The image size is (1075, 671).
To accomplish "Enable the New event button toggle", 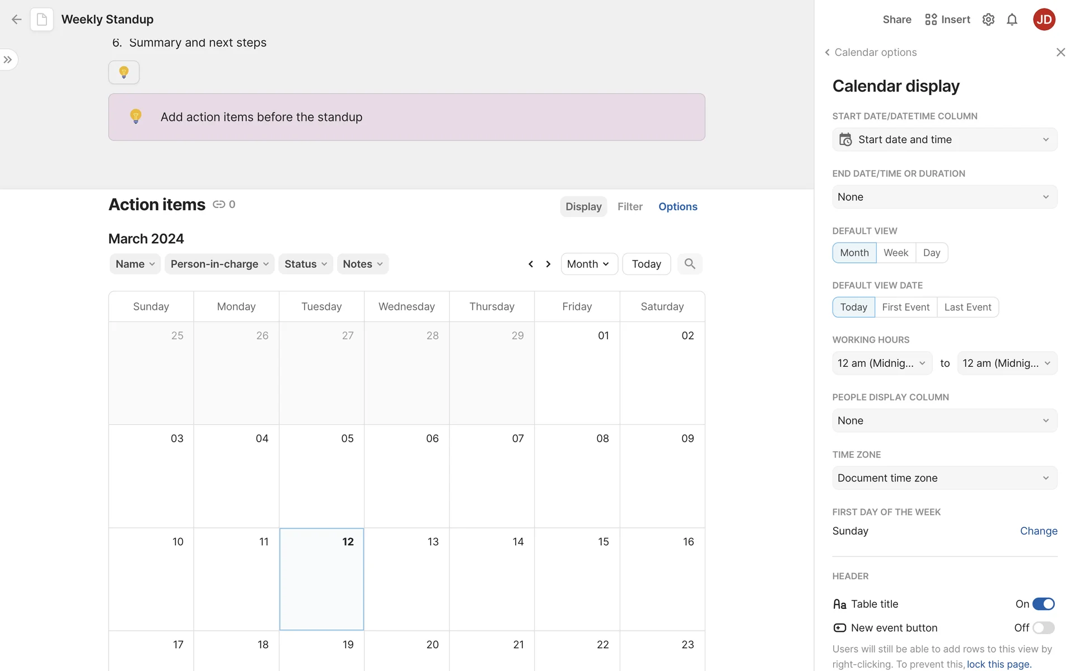I will (1043, 628).
